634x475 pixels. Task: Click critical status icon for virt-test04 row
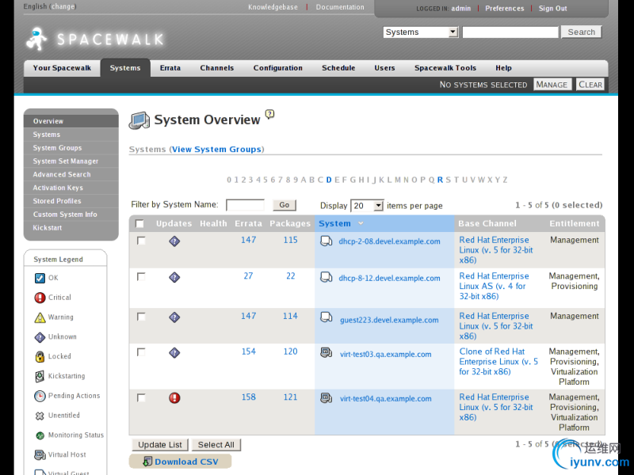tap(174, 398)
